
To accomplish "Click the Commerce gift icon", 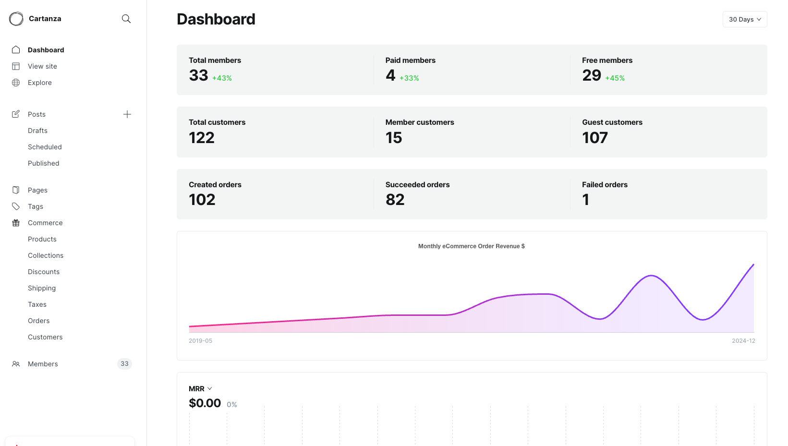I will (16, 223).
